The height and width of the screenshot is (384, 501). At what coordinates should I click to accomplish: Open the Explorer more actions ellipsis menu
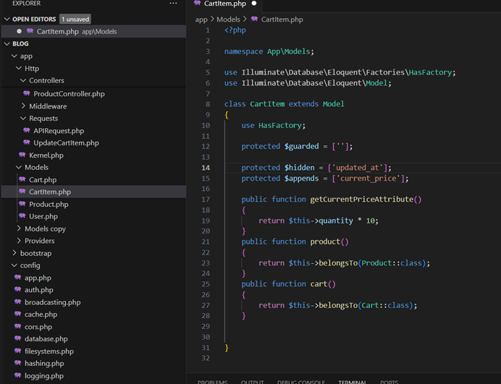click(x=172, y=4)
